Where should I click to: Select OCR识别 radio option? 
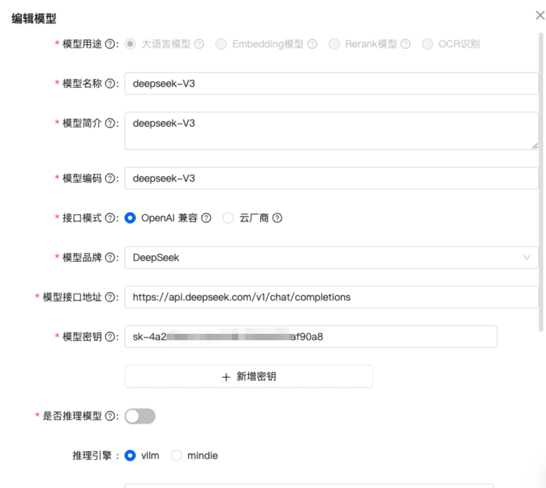click(428, 44)
